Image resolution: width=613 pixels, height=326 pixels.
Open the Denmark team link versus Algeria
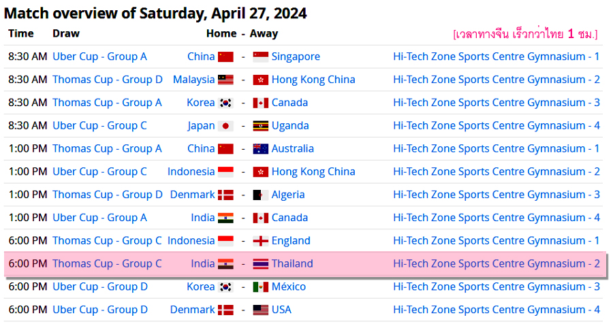pyautogui.click(x=192, y=195)
